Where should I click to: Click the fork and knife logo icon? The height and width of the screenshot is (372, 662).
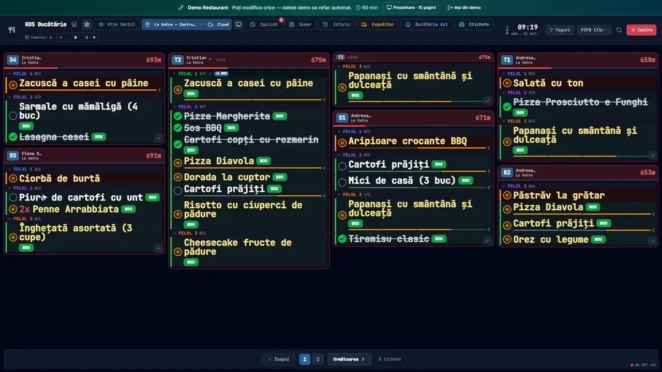tap(12, 30)
